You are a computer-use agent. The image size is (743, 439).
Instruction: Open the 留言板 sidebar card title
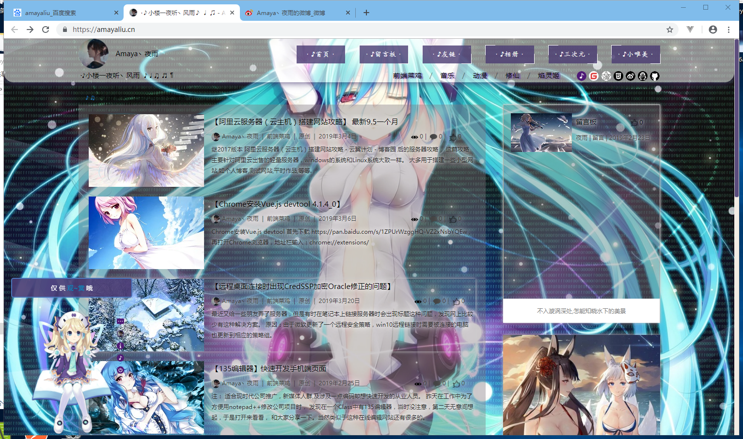pyautogui.click(x=586, y=122)
